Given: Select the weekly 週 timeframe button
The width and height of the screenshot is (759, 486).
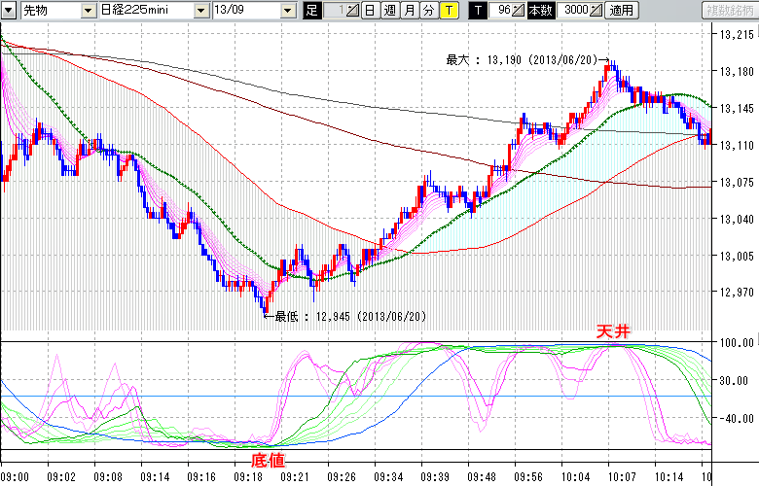Looking at the screenshot, I should [x=389, y=11].
